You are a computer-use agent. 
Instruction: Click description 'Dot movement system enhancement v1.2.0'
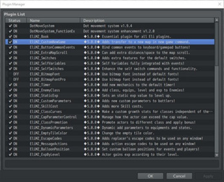(x=119, y=31)
